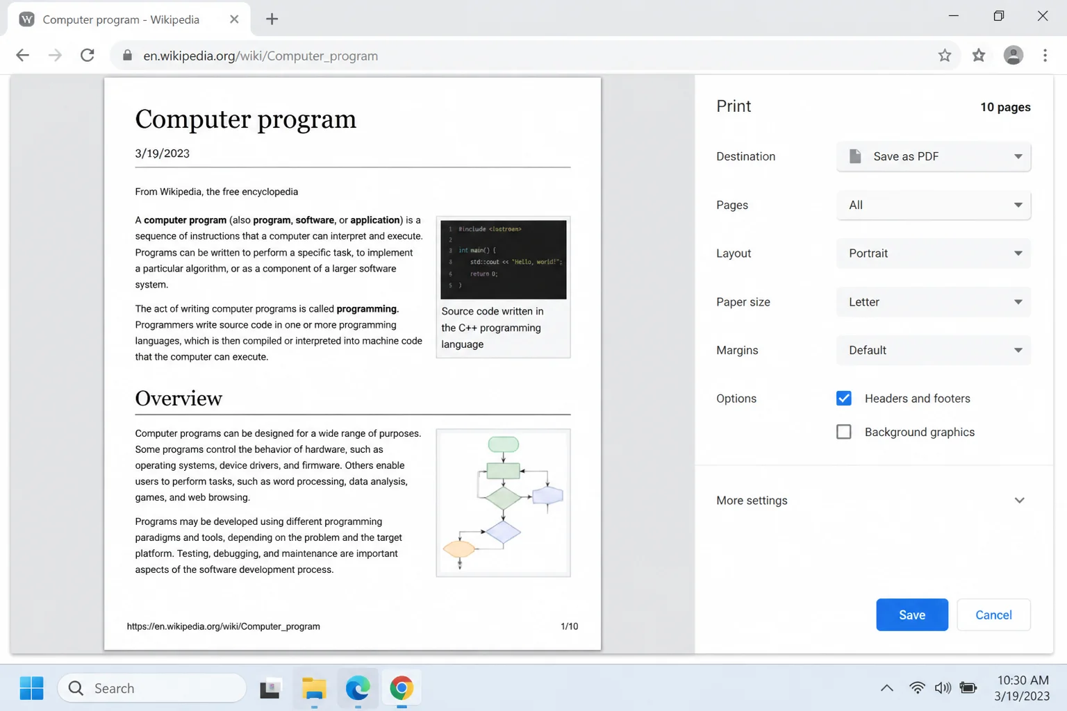The image size is (1067, 711).
Task: Click the battery status icon
Action: pyautogui.click(x=968, y=688)
